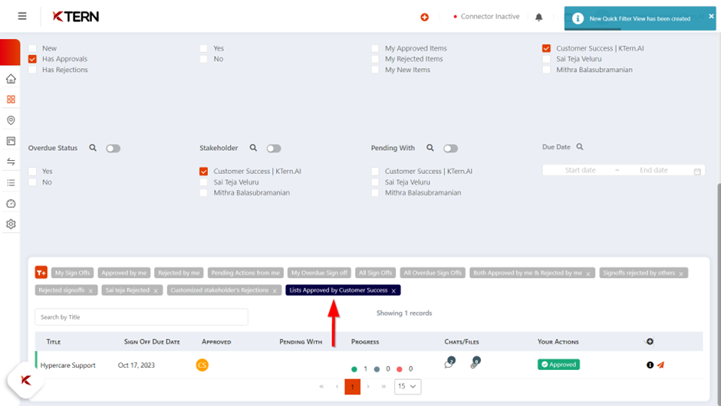The height and width of the screenshot is (406, 721).
Task: Click the add column plus icon
Action: click(650, 341)
